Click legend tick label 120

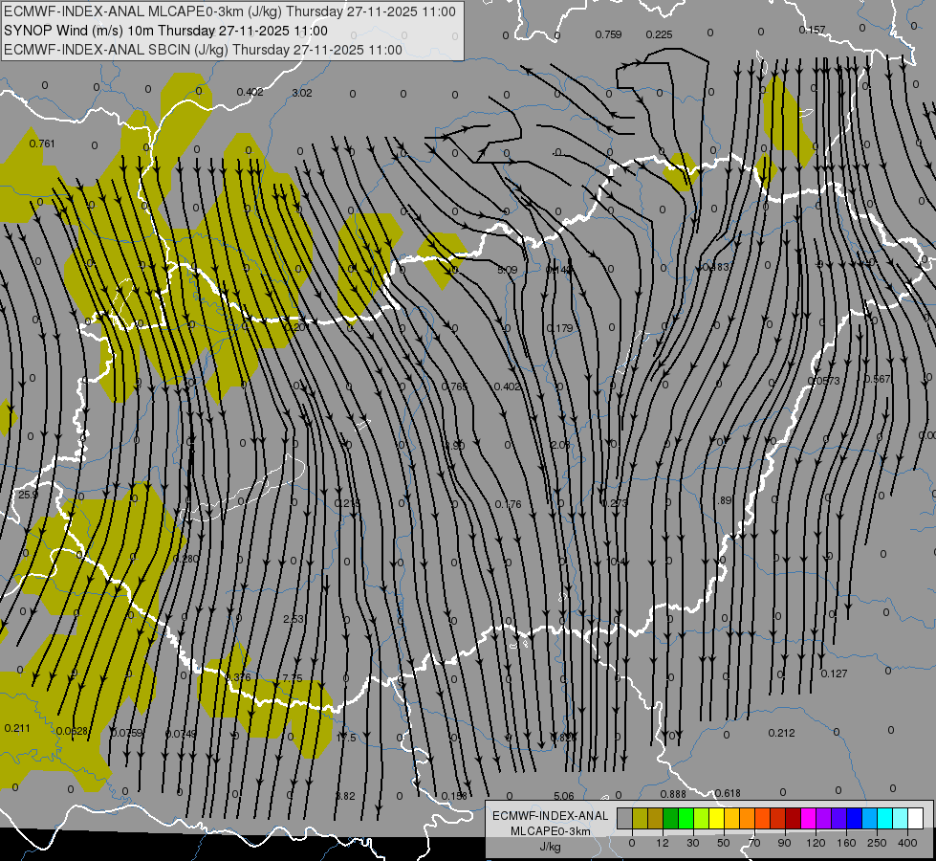click(816, 843)
